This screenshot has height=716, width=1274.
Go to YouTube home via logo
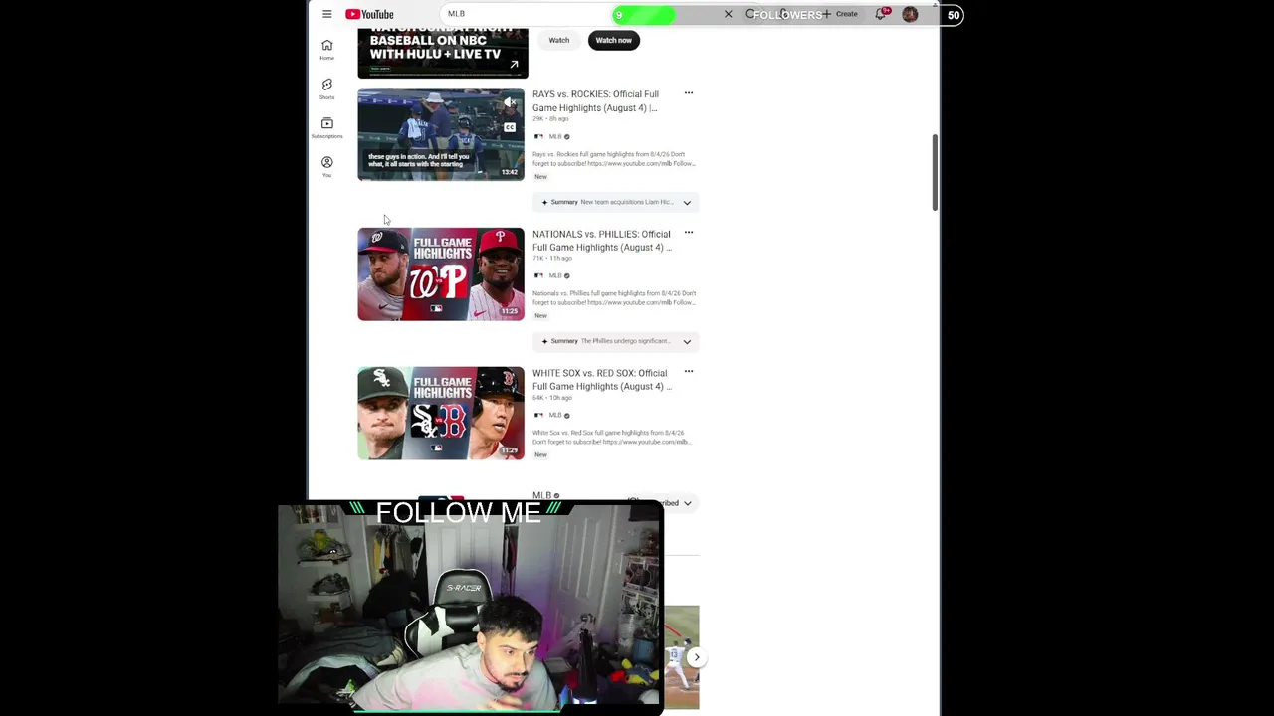[x=370, y=14]
